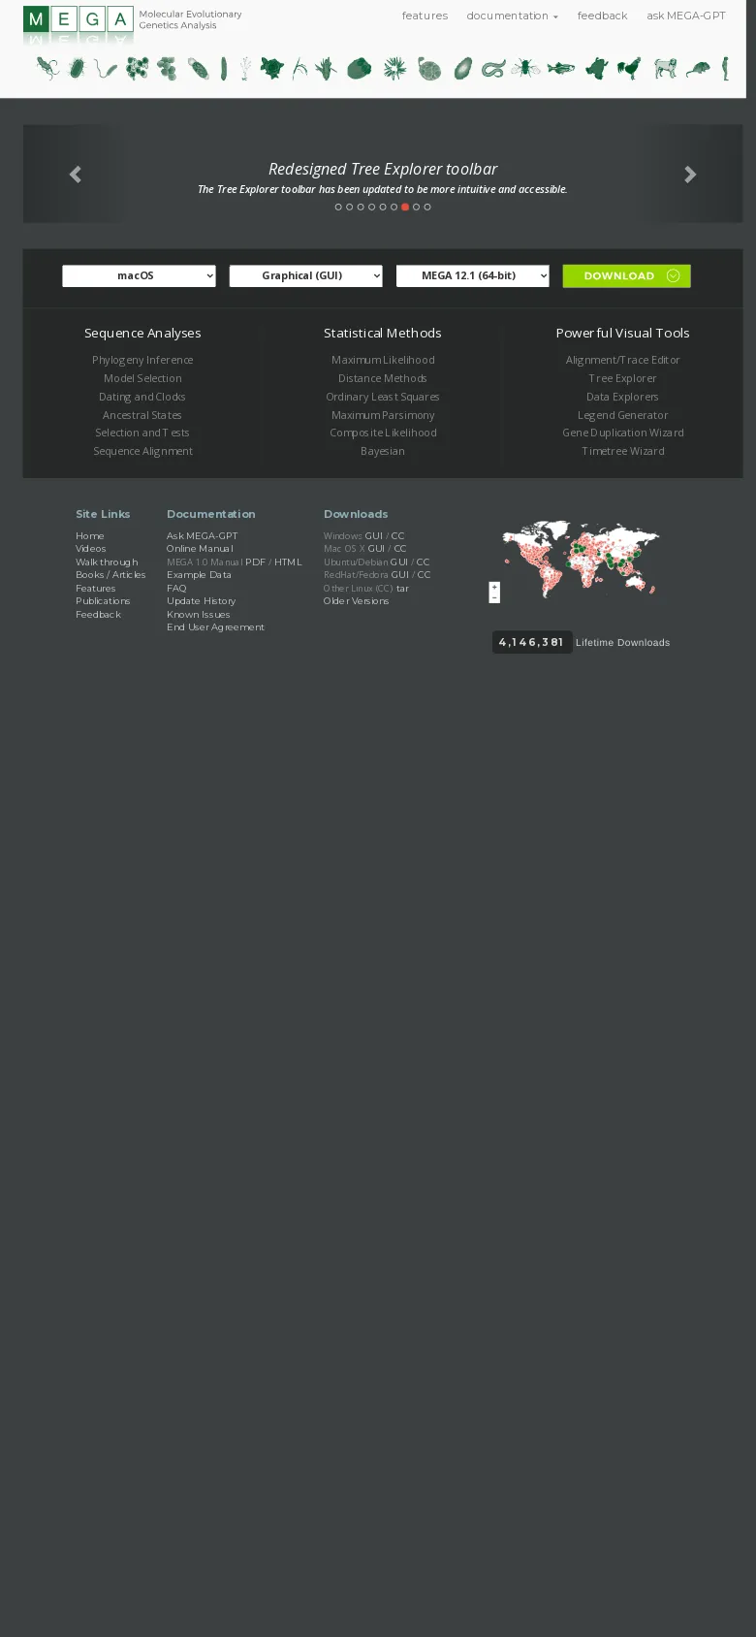Open the End User Agreement link

point(215,627)
